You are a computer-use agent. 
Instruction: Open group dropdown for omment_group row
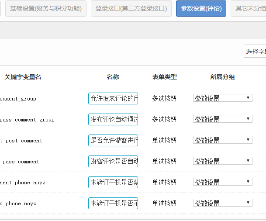coord(222,98)
